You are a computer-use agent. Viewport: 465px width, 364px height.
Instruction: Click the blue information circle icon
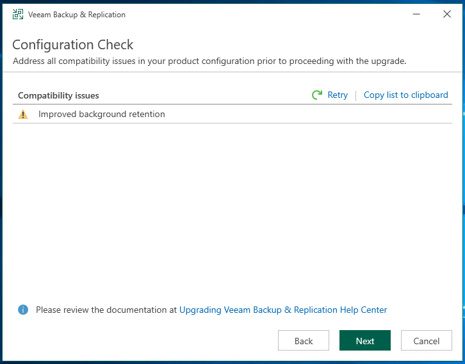(x=23, y=310)
